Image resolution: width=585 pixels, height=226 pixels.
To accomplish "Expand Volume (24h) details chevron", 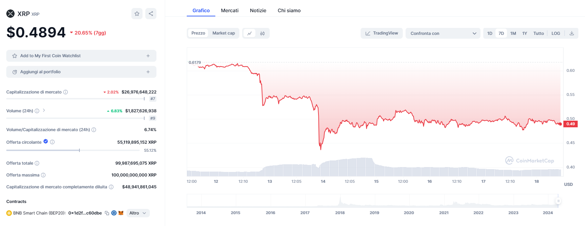I will (44, 111).
